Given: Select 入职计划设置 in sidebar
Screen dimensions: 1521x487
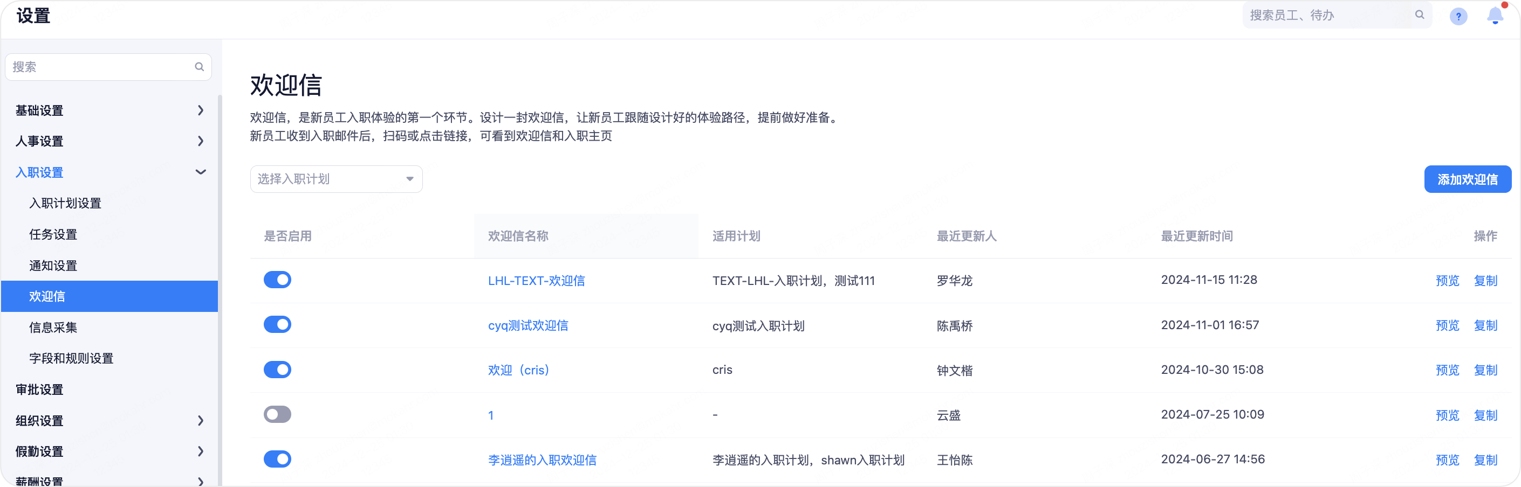Looking at the screenshot, I should (65, 204).
